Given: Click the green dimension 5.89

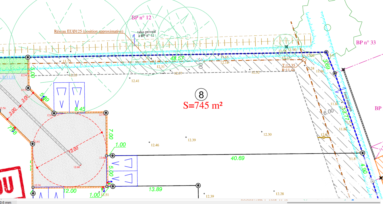Looking at the screenshot, I should (x=44, y=97).
